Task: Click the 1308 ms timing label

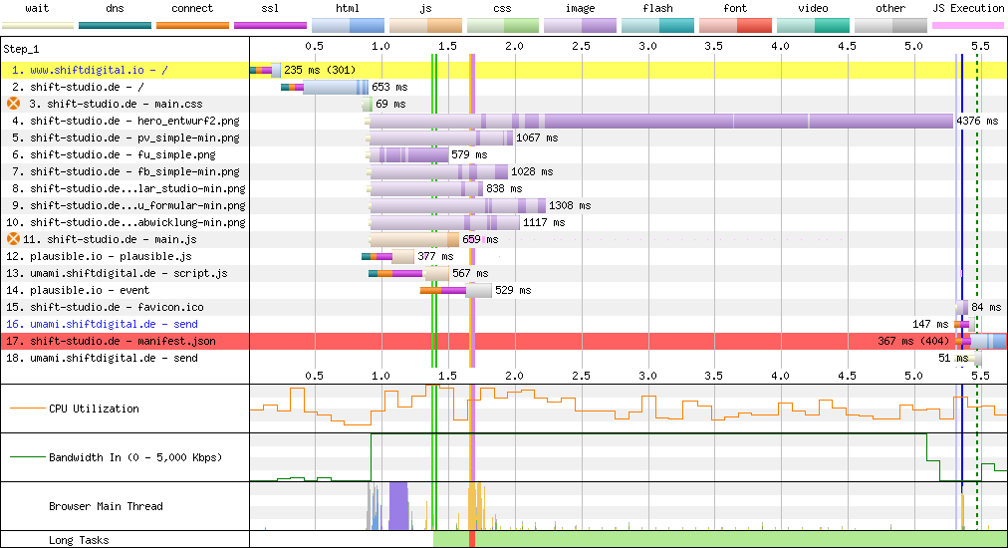Action: (570, 205)
